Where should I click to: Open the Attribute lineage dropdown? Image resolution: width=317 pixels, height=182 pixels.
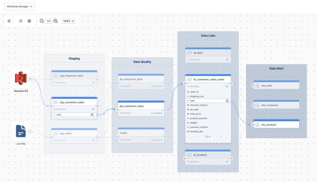point(19,7)
